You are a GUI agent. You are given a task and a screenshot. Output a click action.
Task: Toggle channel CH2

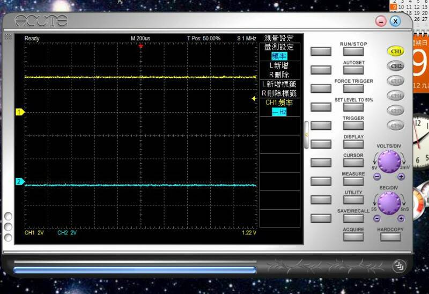coord(396,66)
